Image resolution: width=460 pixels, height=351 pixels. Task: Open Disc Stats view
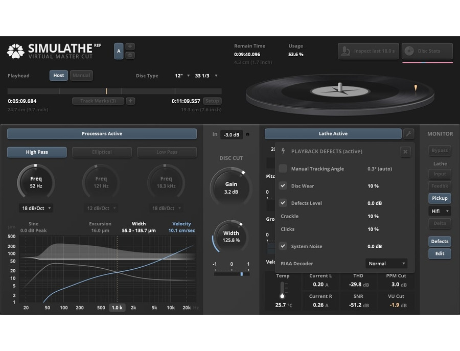coord(427,51)
